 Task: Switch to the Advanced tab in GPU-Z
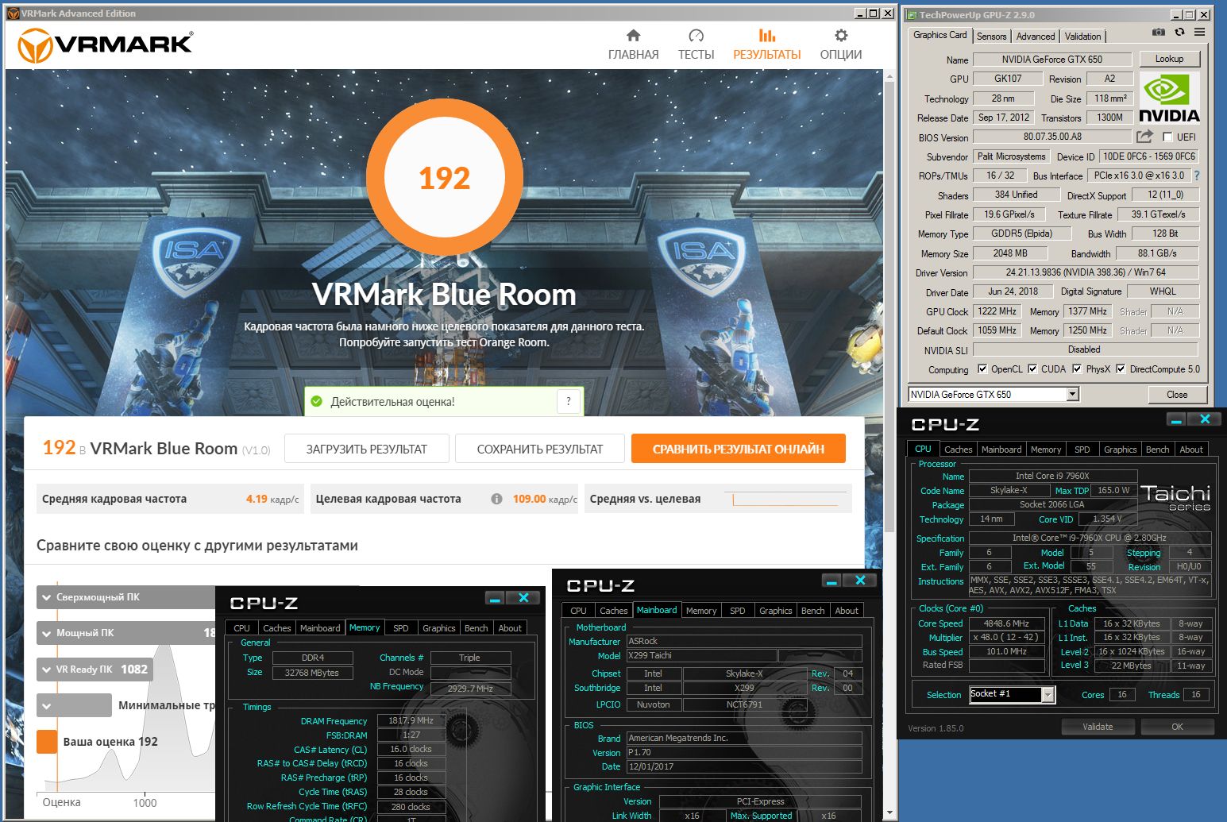point(1036,36)
